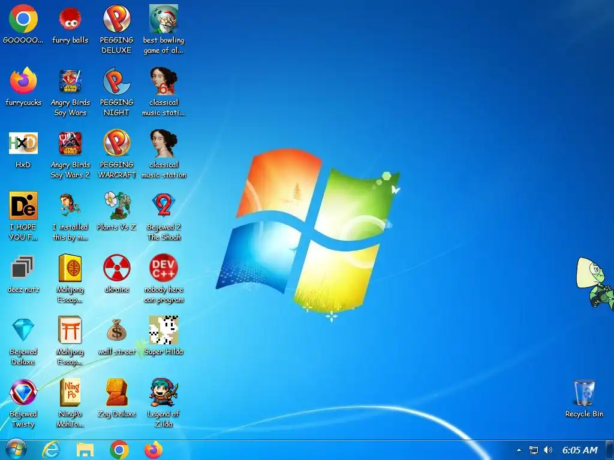Launch Internet Explorer from the taskbar

[51, 450]
